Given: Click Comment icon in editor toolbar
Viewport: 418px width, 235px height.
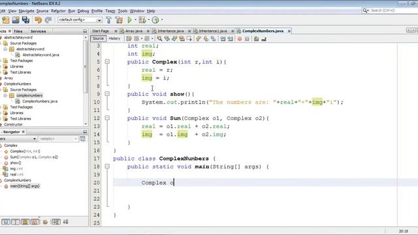Looking at the screenshot, I should coord(256,39).
